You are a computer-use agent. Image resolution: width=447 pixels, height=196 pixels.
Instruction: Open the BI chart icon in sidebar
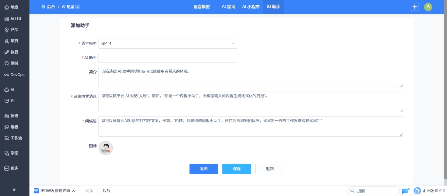[x=7, y=101]
